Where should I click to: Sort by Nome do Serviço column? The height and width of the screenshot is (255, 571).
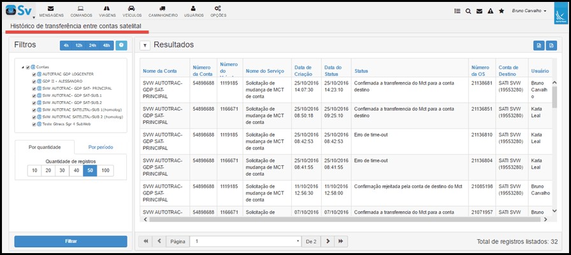click(264, 71)
